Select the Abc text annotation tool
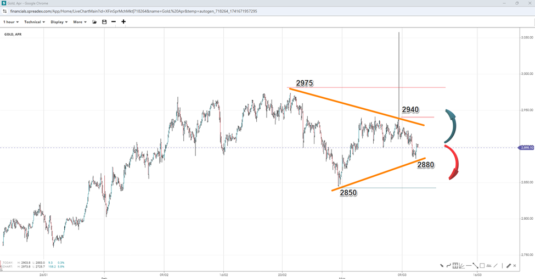Screen dimensions: 535x279 pyautogui.click(x=488, y=266)
